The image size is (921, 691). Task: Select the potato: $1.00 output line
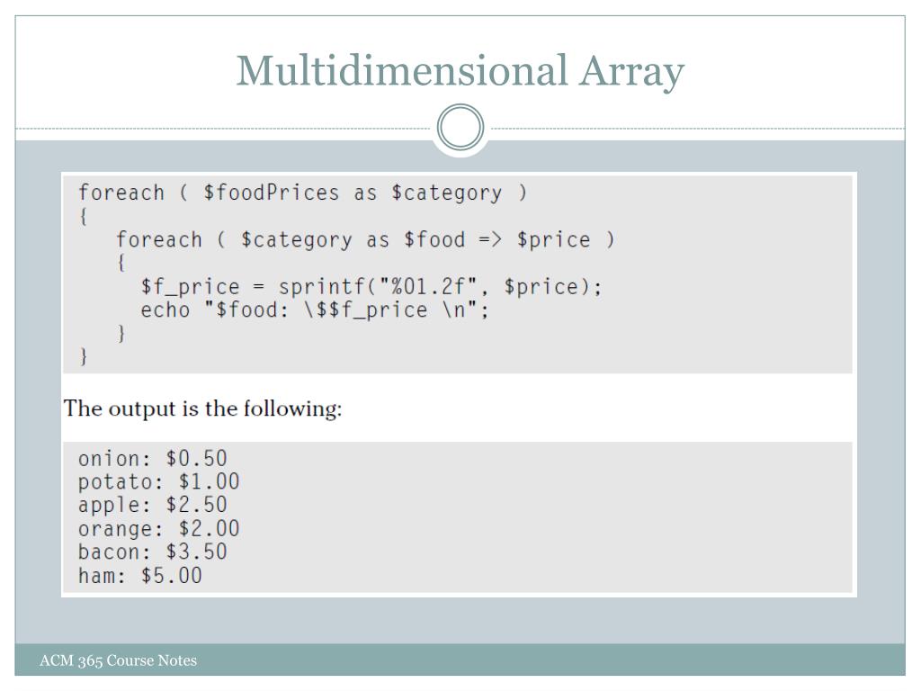tap(159, 482)
